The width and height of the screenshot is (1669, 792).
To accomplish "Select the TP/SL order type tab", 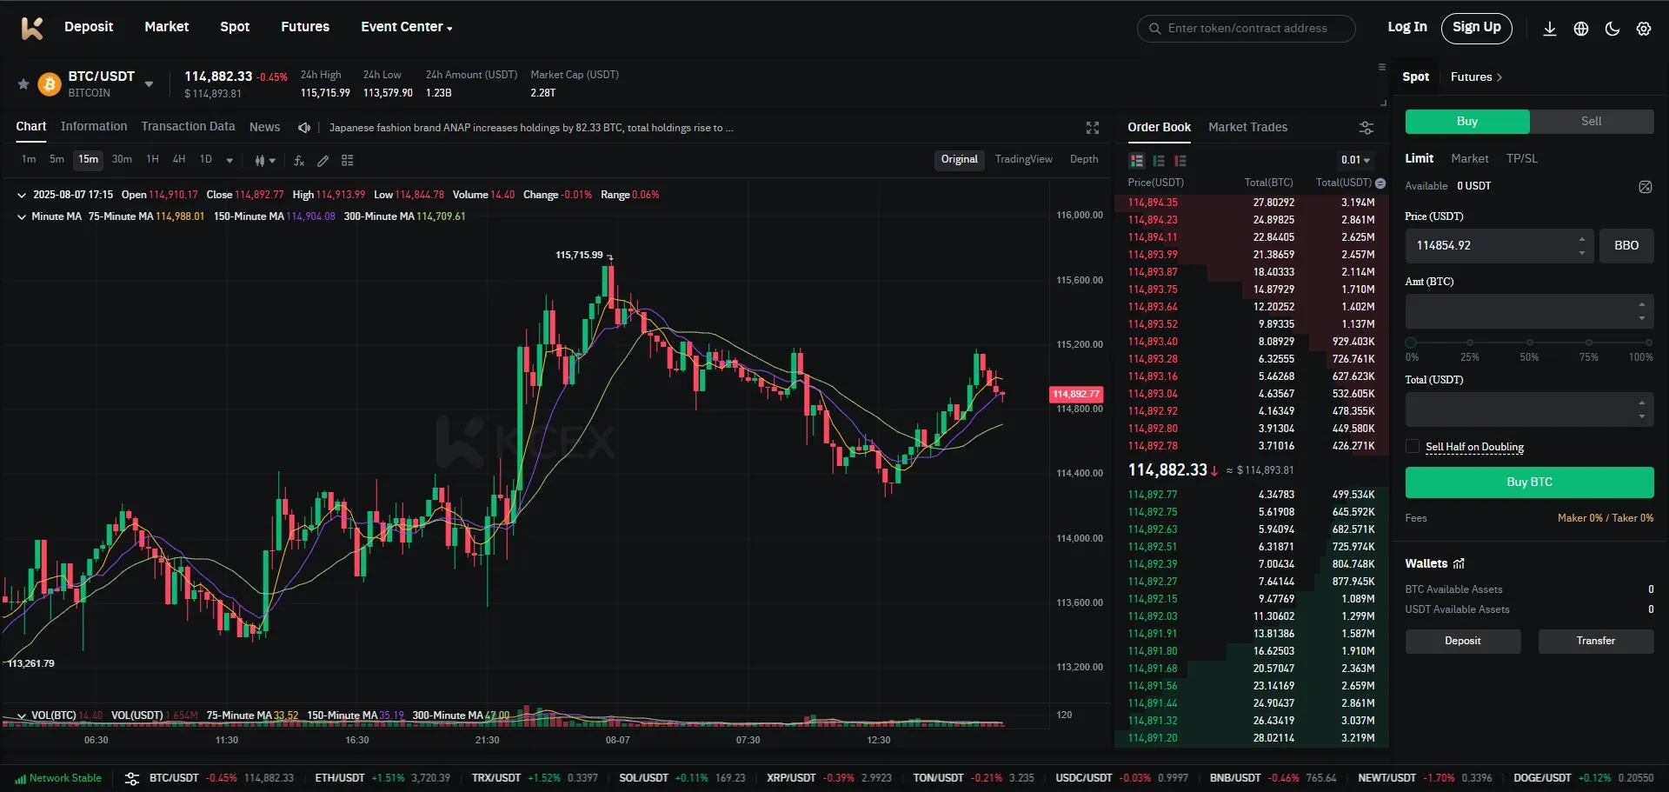I will (1522, 159).
